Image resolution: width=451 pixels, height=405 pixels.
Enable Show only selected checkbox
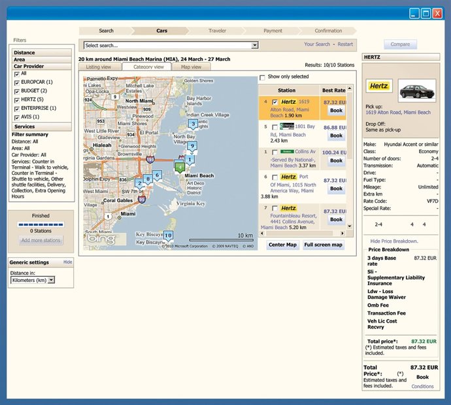click(263, 77)
